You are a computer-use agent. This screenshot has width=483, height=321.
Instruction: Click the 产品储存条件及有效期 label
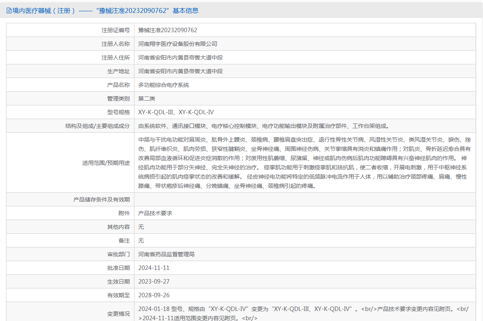tap(101, 200)
